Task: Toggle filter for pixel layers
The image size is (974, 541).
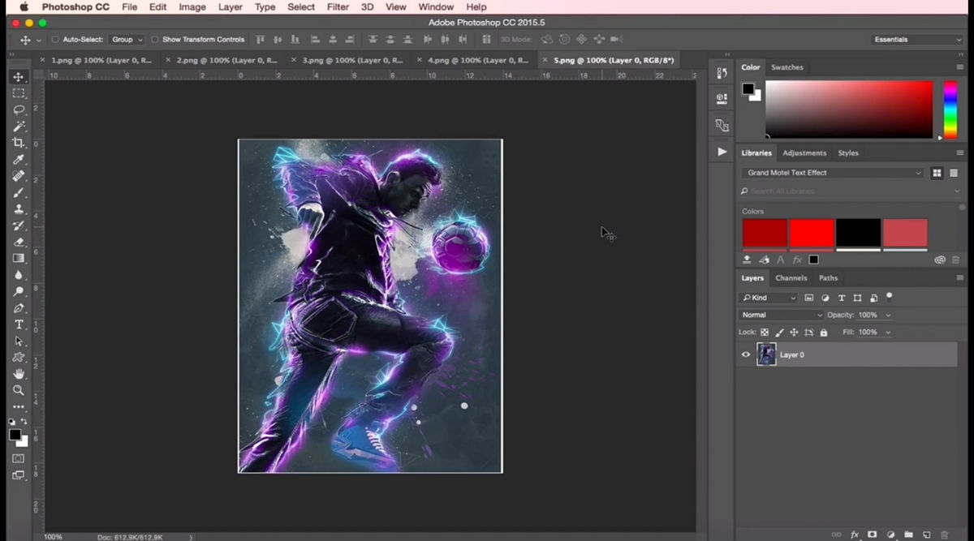Action: pos(808,298)
